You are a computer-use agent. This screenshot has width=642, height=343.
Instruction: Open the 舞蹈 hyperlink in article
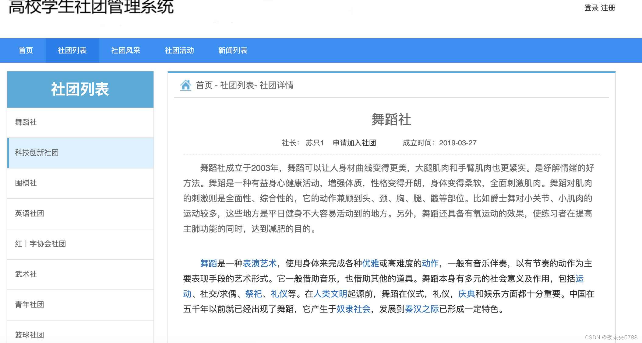[209, 263]
